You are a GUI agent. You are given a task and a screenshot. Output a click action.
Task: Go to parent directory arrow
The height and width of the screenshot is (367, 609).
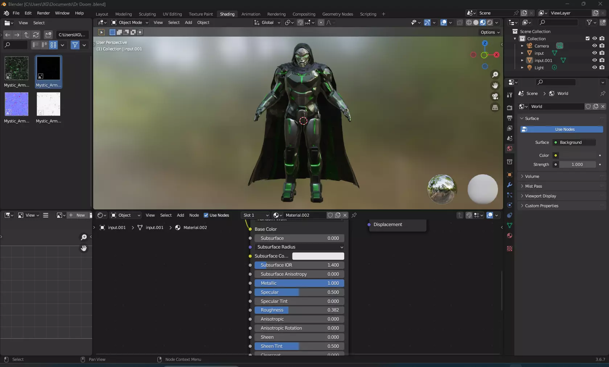[26, 35]
